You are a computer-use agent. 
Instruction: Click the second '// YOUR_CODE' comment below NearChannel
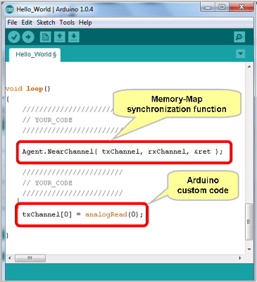(x=47, y=183)
